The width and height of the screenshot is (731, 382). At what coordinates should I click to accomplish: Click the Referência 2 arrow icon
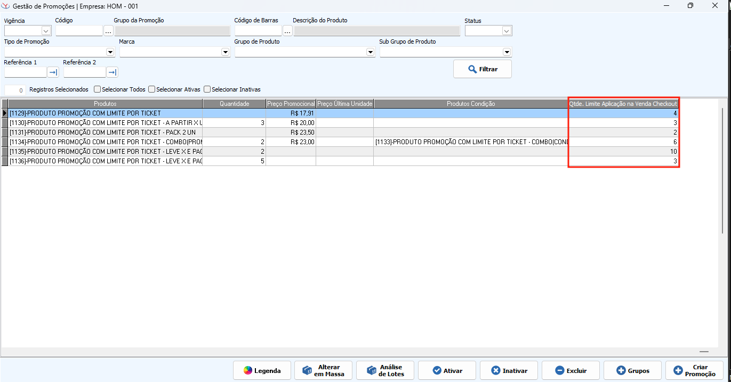coord(112,72)
